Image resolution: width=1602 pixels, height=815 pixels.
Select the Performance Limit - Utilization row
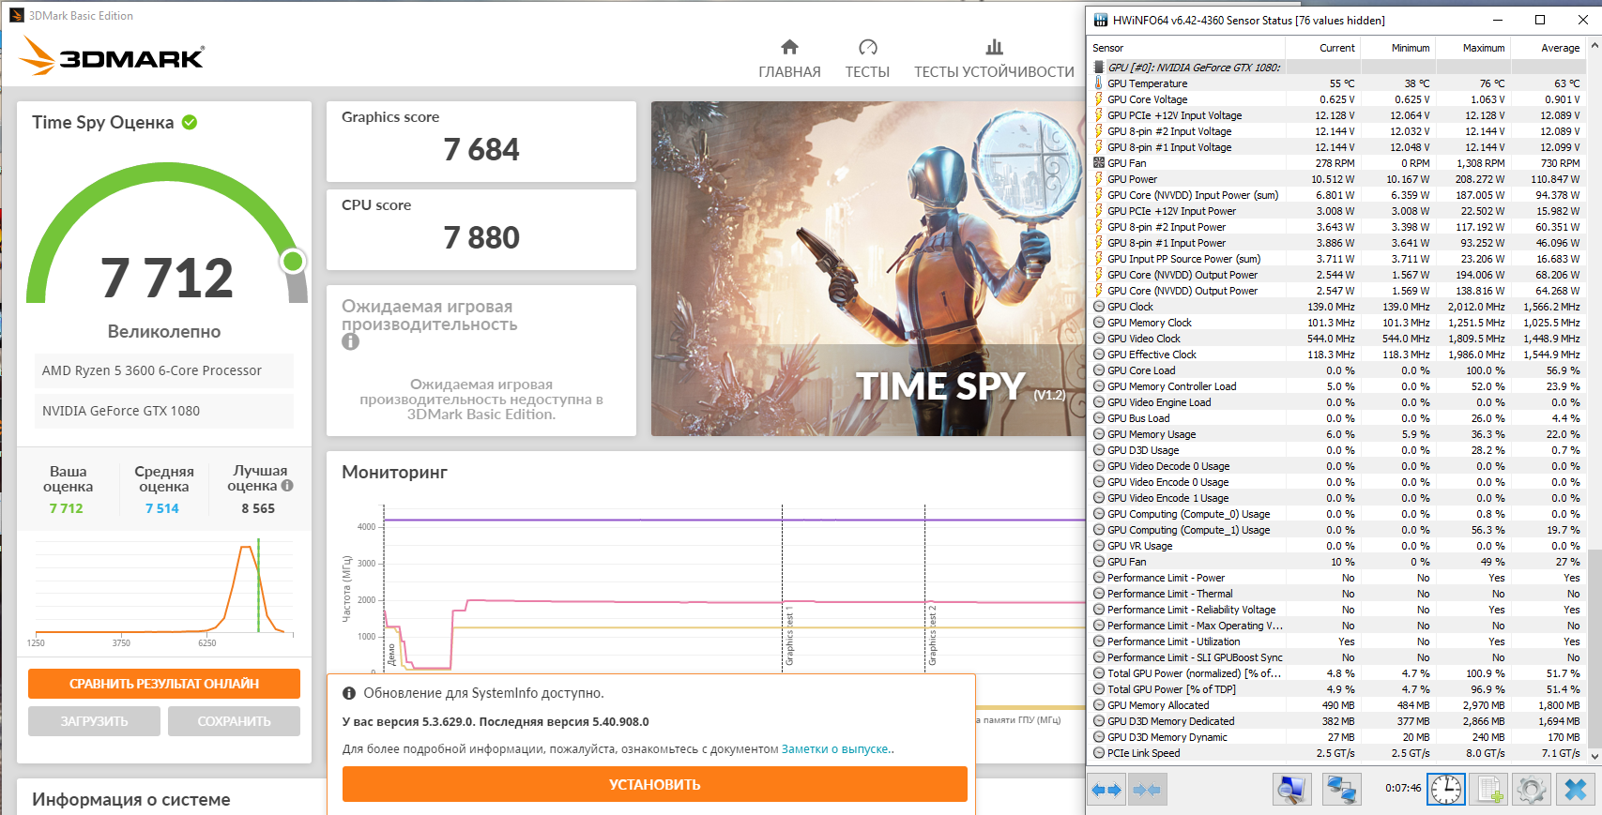pyautogui.click(x=1337, y=641)
